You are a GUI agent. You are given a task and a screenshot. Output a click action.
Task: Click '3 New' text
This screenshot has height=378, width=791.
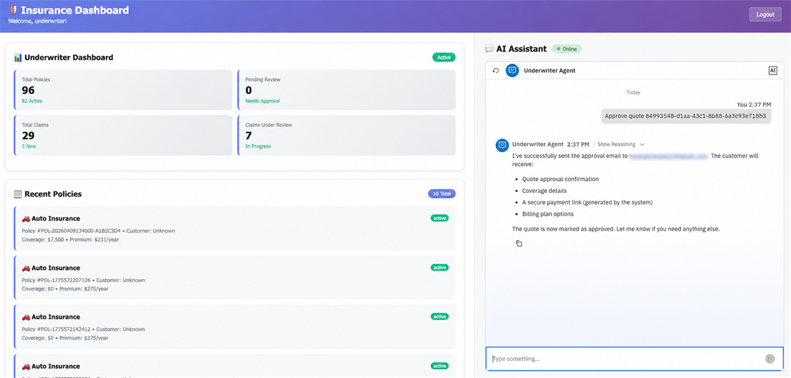click(29, 146)
